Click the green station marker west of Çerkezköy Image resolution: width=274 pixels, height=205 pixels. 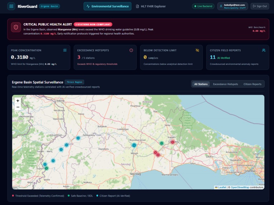coord(162,143)
